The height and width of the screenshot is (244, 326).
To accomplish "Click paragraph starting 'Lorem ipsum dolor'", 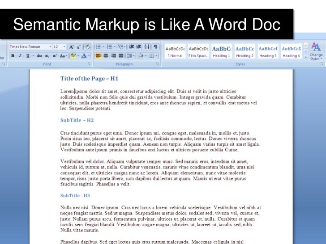I will point(159,100).
